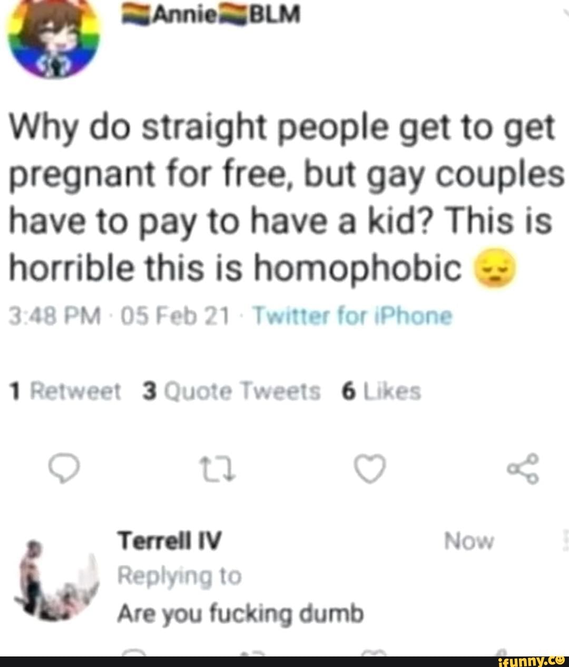Click the Now timestamp on reply

[x=469, y=541]
